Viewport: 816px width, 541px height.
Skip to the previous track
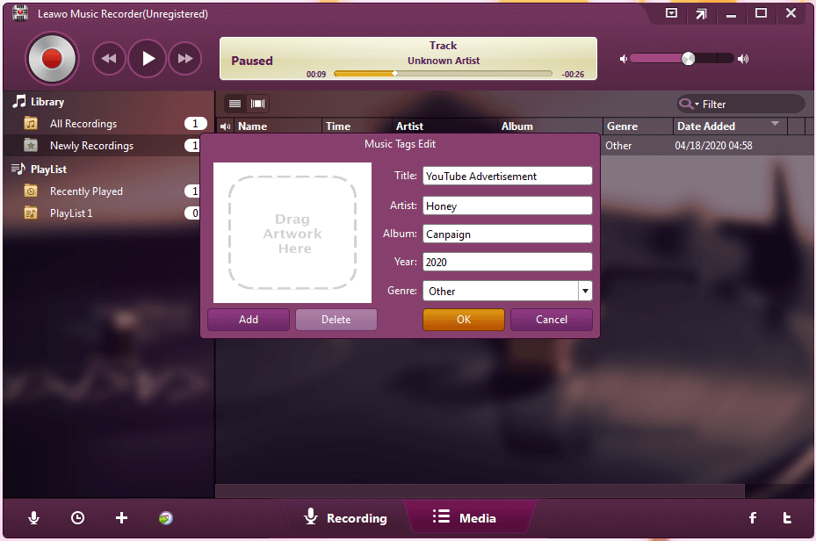pos(109,59)
